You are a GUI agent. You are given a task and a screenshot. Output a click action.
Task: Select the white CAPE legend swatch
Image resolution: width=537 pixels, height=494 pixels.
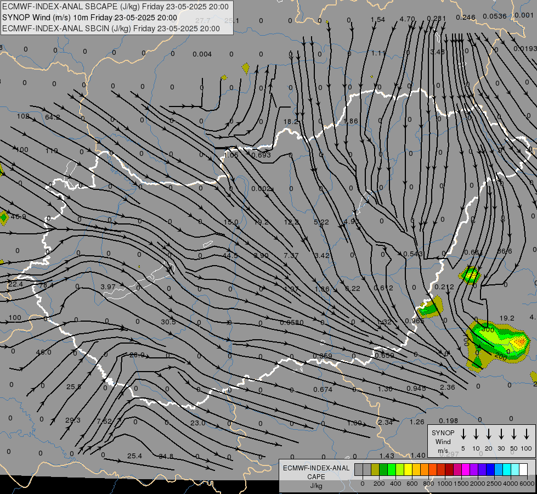523,469
